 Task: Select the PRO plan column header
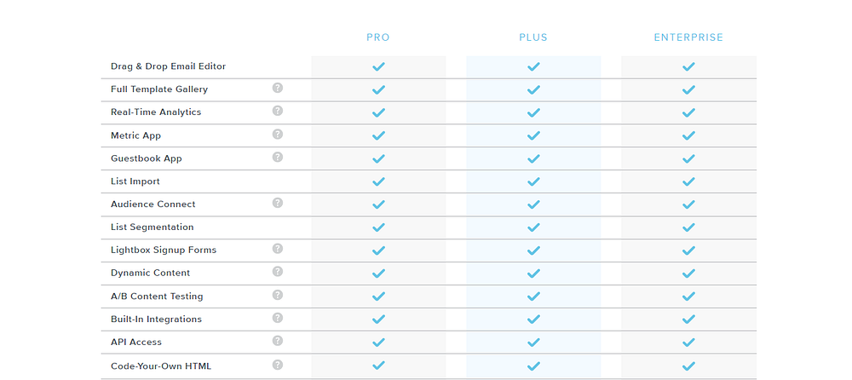[378, 37]
